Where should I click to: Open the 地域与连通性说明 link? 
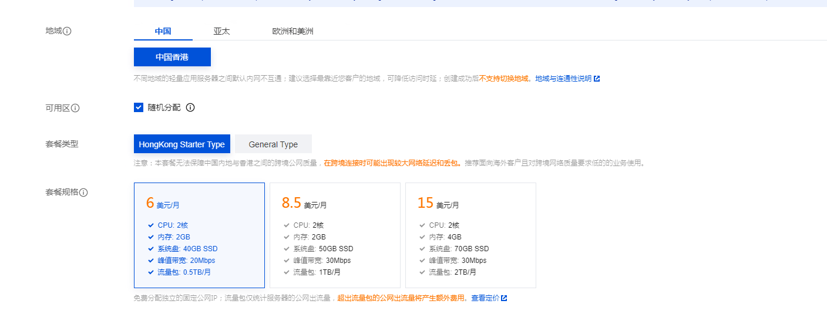pos(563,79)
